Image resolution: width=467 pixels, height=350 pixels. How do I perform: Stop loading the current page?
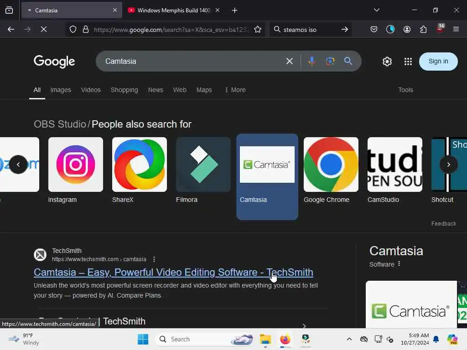[x=43, y=29]
